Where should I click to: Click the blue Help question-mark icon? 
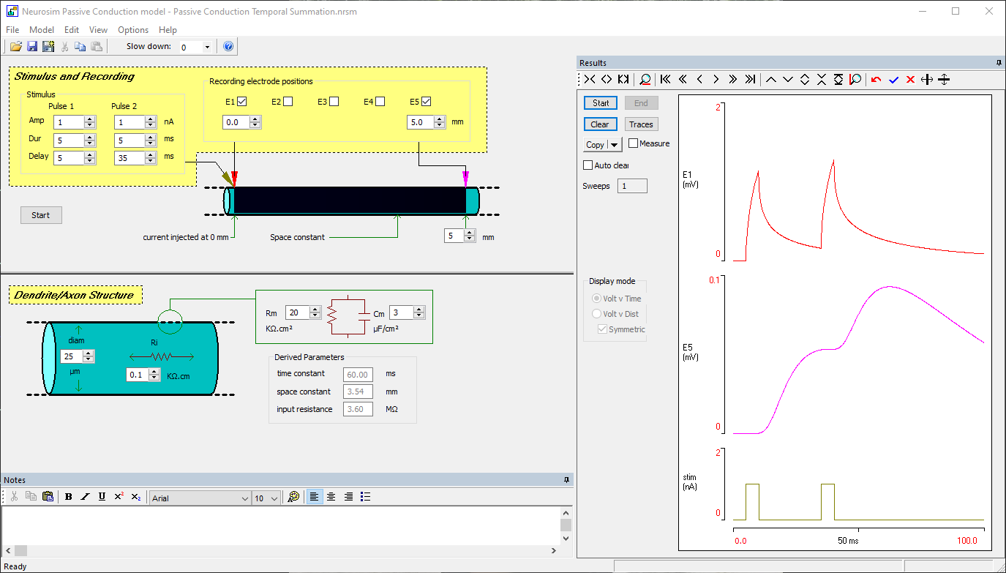click(228, 46)
